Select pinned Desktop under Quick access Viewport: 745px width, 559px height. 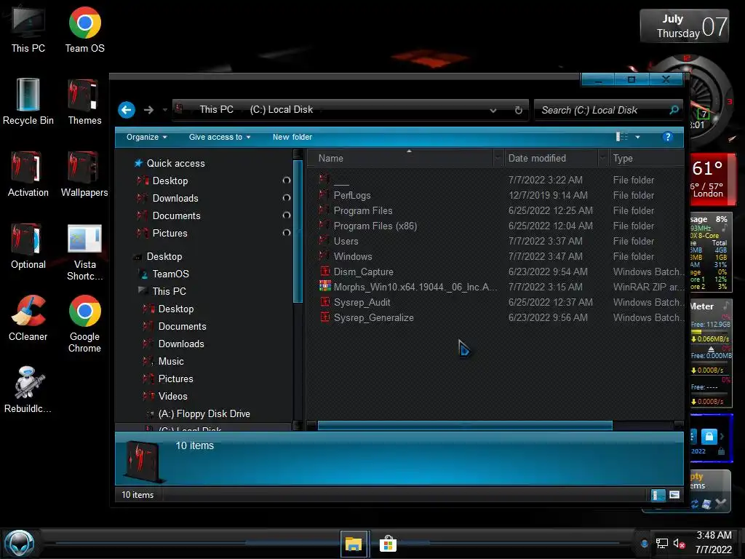162,181
